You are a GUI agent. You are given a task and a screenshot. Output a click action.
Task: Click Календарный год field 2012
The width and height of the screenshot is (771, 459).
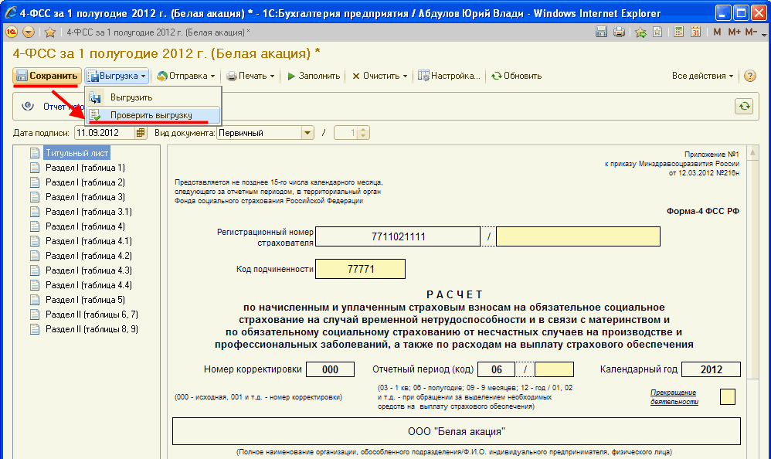[x=711, y=369]
